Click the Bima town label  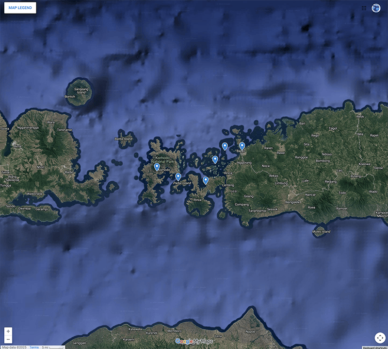[x=18, y=146]
